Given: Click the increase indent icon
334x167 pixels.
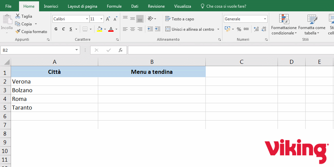Looking at the screenshot, I should 158,29.
